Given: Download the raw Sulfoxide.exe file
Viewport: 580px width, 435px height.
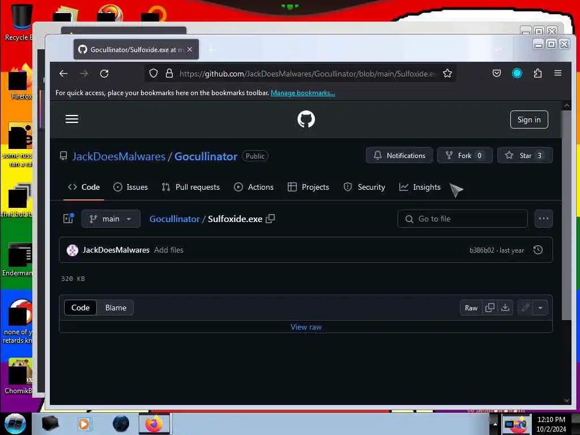Looking at the screenshot, I should (x=505, y=308).
